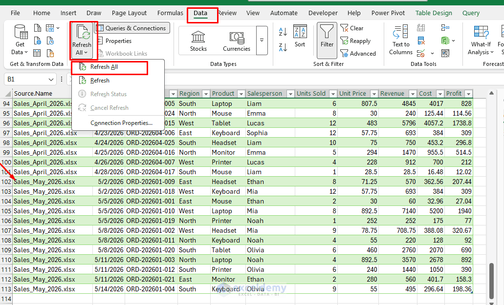Open the Unit Price filter dropdown

374,94
